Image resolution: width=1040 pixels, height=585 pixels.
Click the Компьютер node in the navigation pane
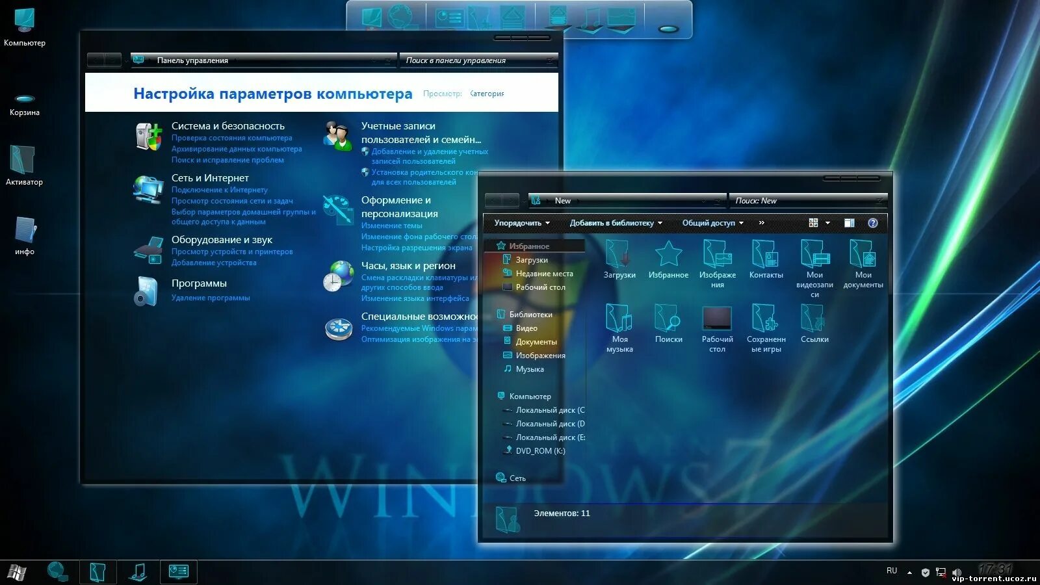pos(530,396)
